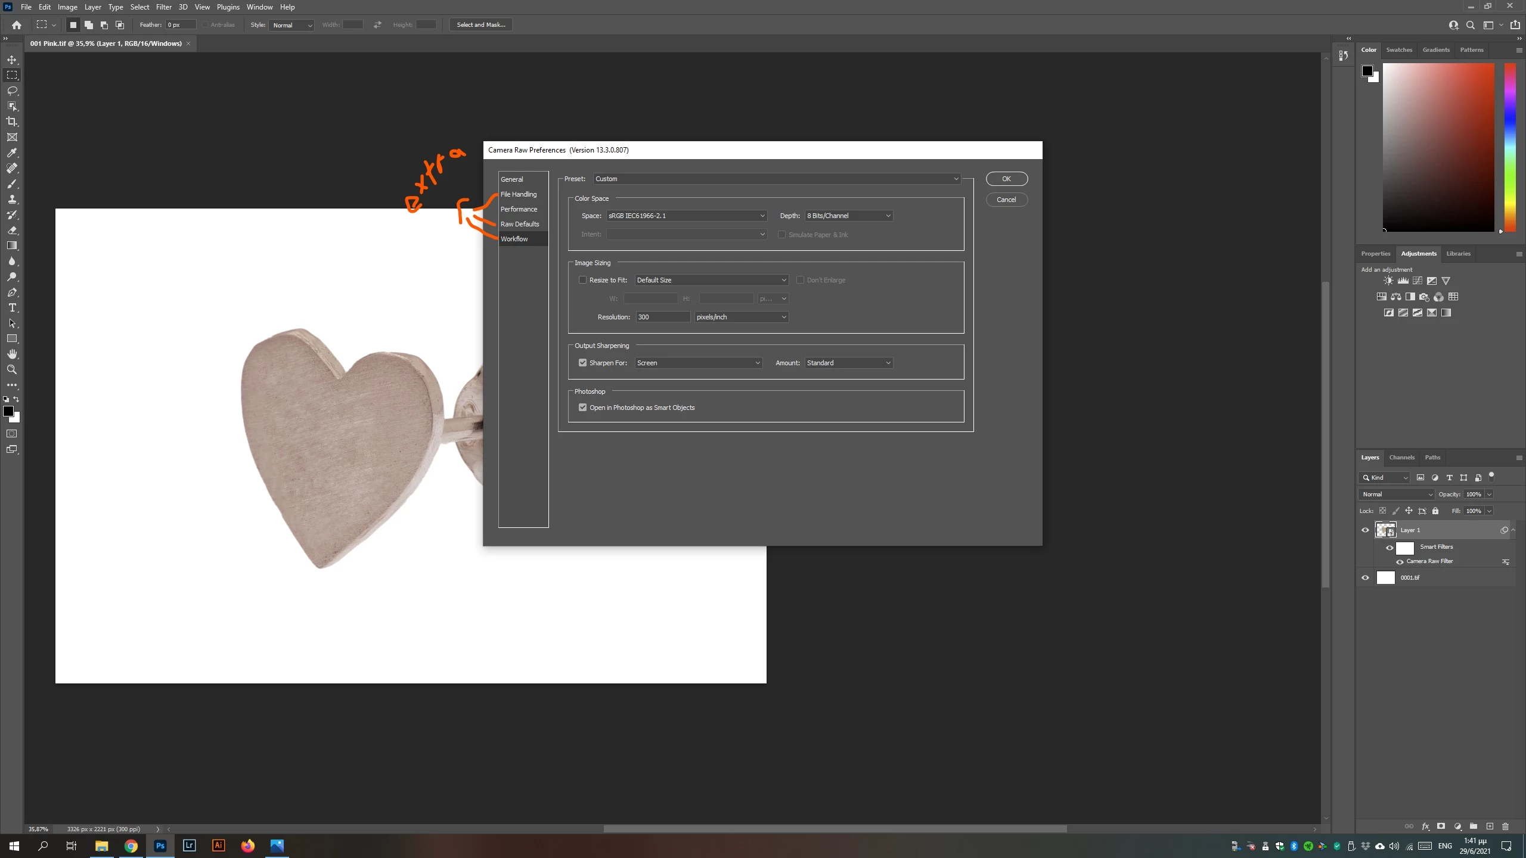The image size is (1526, 858).
Task: Select the Crop tool
Action: [12, 122]
